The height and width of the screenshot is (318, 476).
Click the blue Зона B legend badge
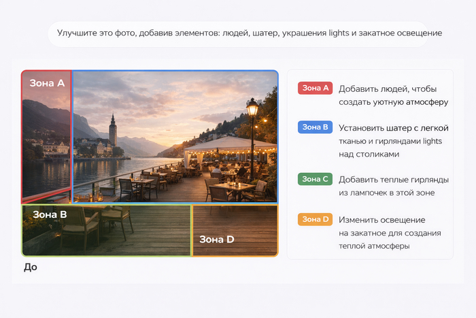pos(316,127)
